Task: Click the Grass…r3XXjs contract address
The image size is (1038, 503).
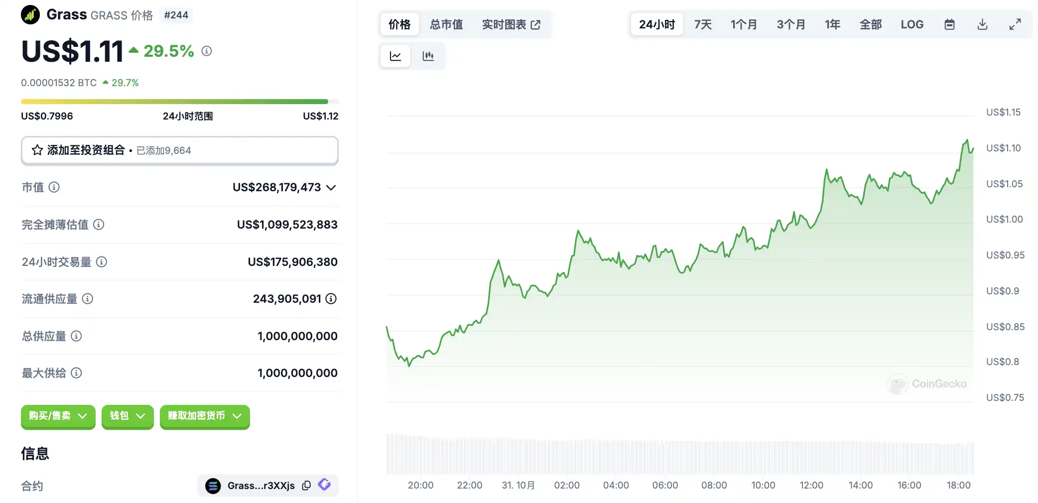Action: click(261, 486)
